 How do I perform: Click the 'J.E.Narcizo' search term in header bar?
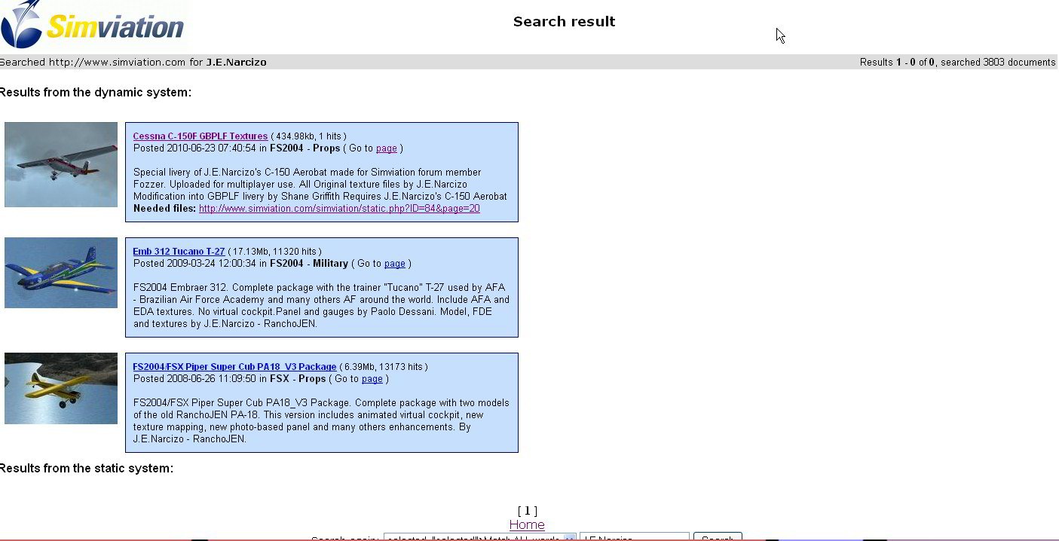pyautogui.click(x=237, y=63)
